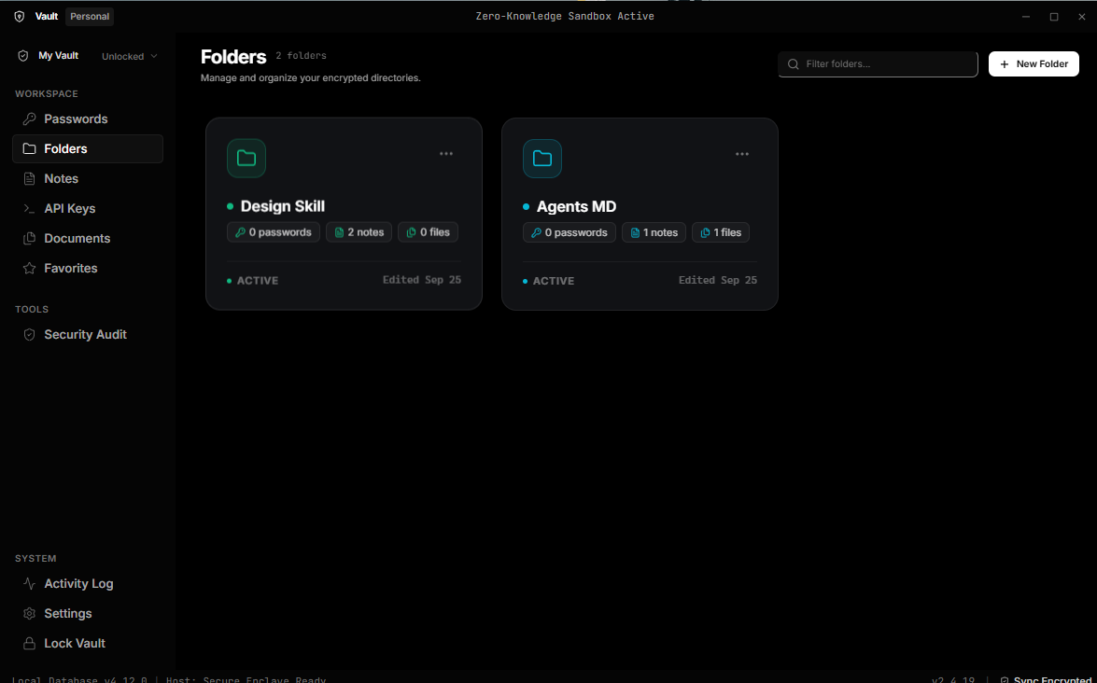Click the document icon beside Notes
Image resolution: width=1097 pixels, height=683 pixels.
point(29,179)
